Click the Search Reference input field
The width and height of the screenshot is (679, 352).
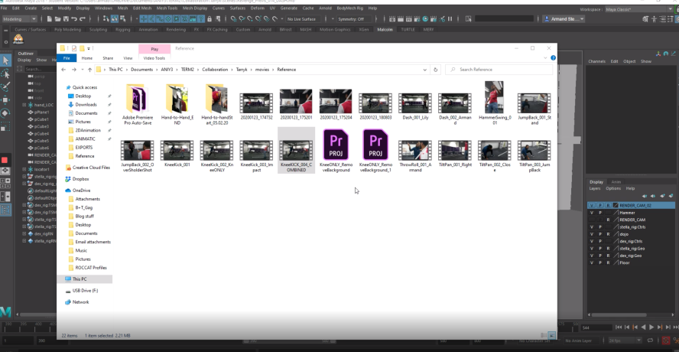501,70
